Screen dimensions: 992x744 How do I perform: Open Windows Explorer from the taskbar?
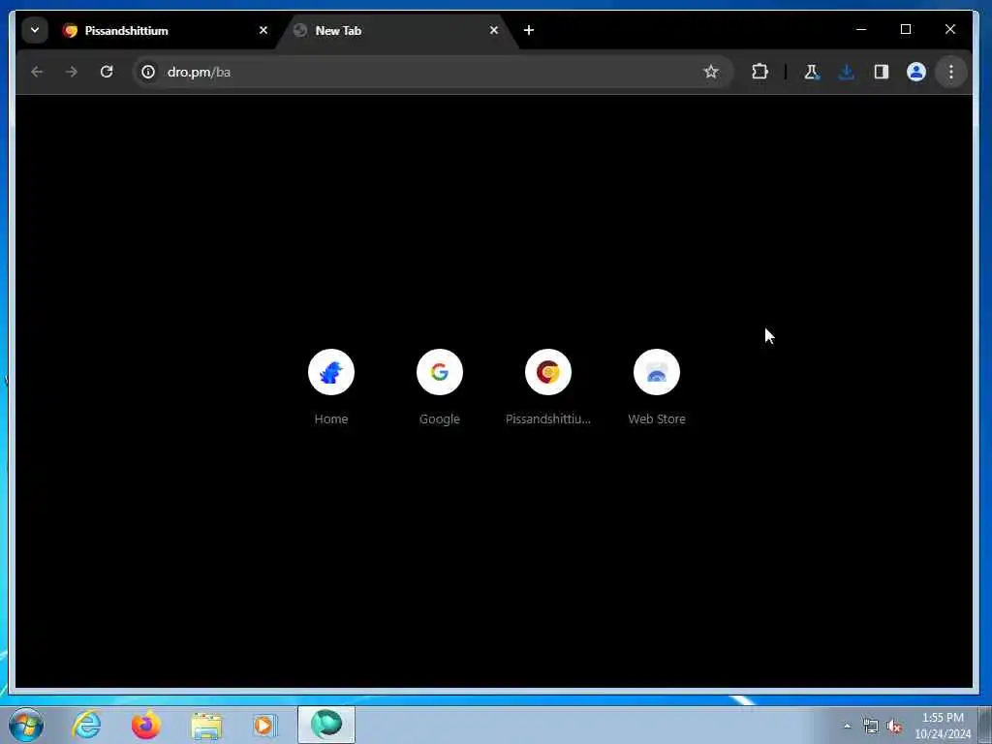(x=206, y=726)
